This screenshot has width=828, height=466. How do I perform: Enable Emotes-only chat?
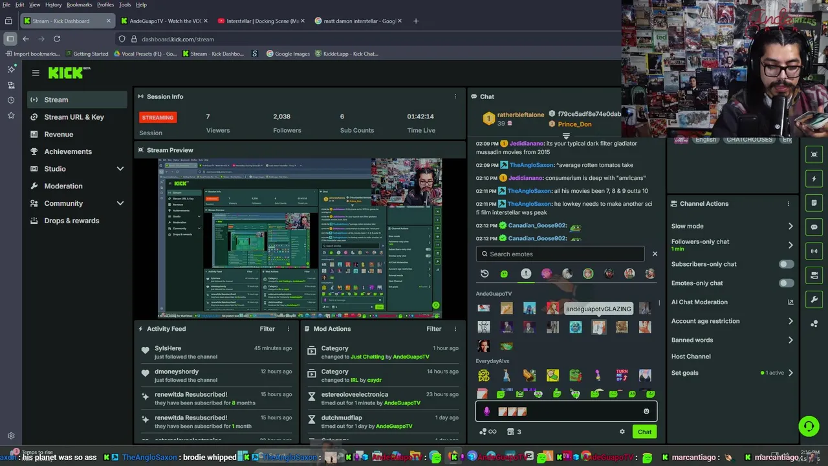tap(786, 283)
